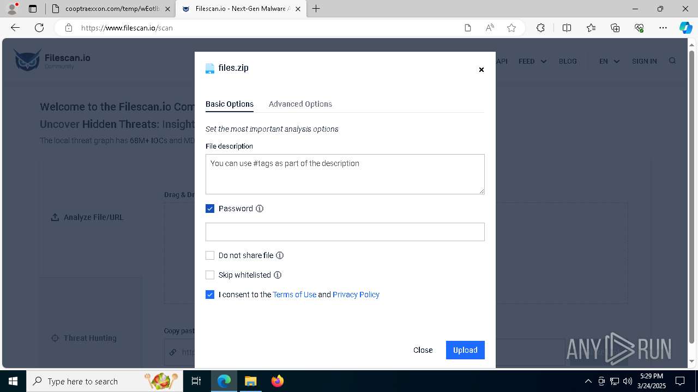
Task: Open Skip whitelisted info icon
Action: [278, 275]
